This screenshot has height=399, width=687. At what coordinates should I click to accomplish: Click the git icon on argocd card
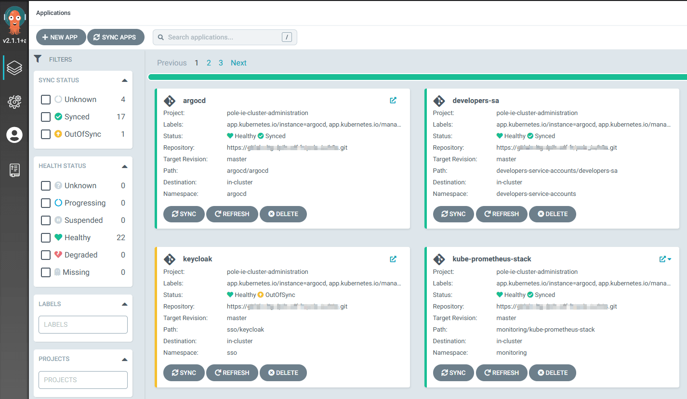(170, 101)
